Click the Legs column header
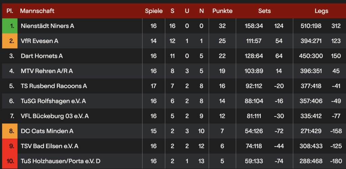Viewport: 346px width, 169px height. [321, 11]
